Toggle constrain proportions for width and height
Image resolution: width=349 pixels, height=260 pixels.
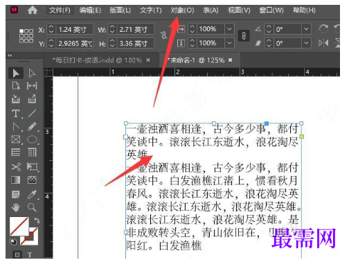point(163,35)
